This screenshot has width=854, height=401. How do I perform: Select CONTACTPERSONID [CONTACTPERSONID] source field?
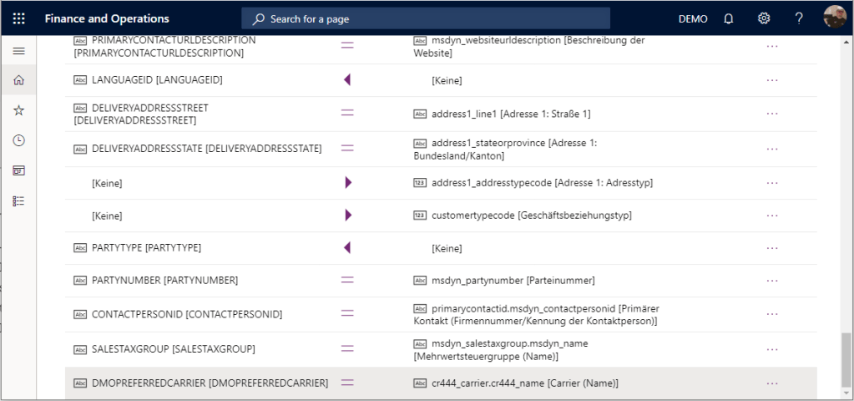pyautogui.click(x=187, y=314)
